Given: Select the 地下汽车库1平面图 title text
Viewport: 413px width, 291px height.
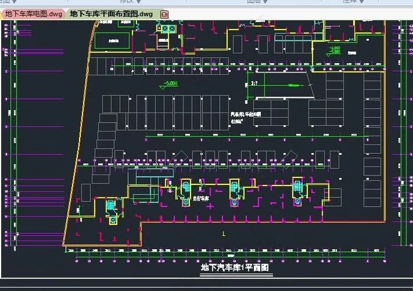Looking at the screenshot, I should pyautogui.click(x=234, y=267).
